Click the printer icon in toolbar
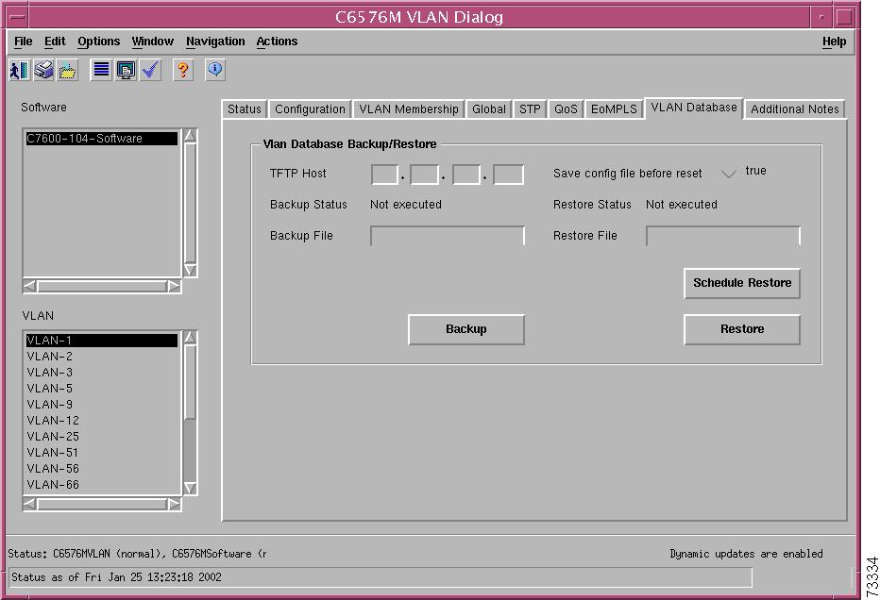Screen dimensions: 880x600 coord(43,70)
